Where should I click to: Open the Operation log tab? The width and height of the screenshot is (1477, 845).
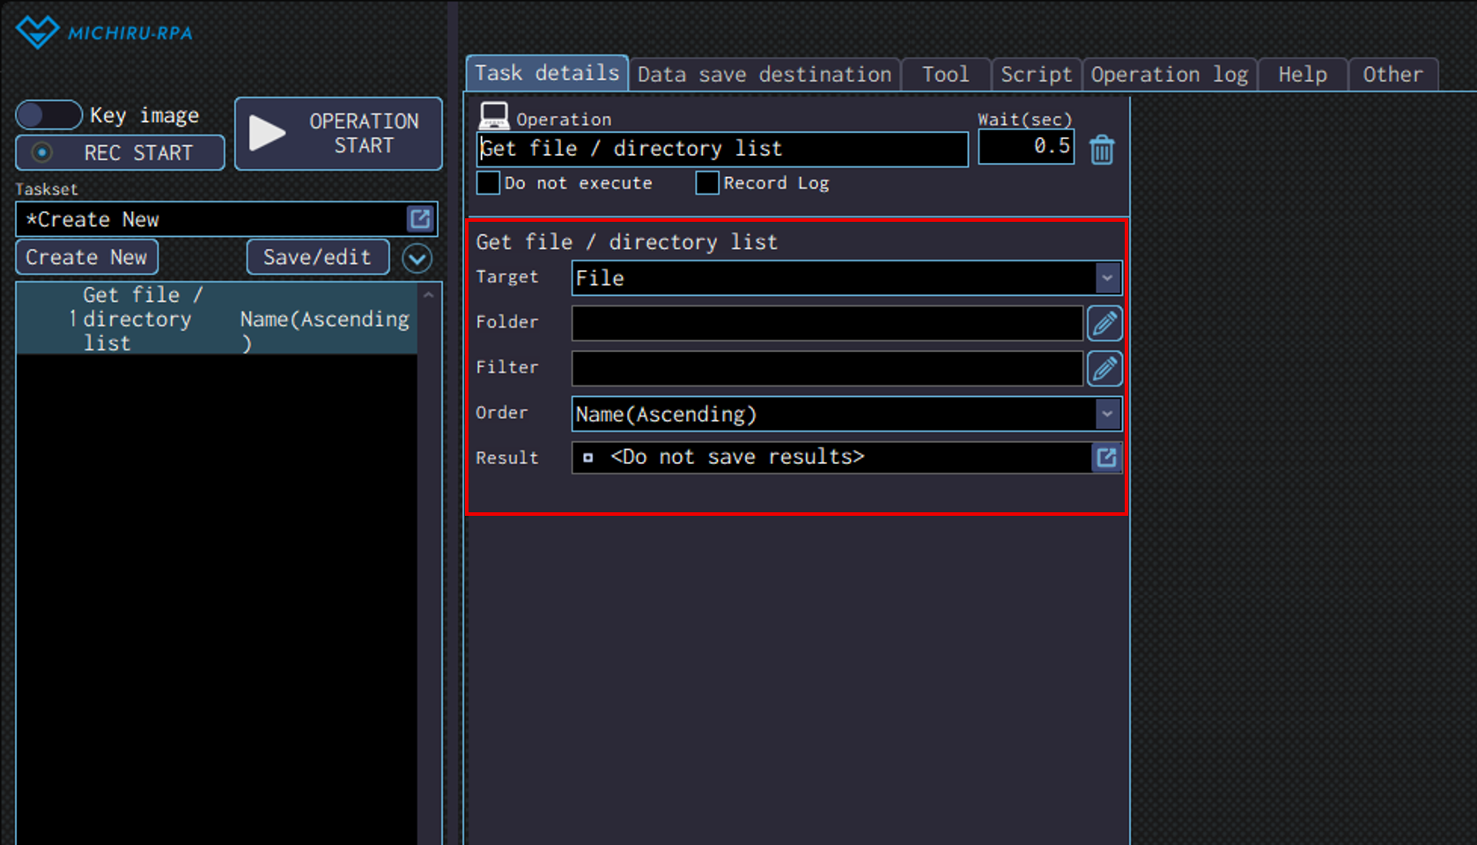(1169, 75)
